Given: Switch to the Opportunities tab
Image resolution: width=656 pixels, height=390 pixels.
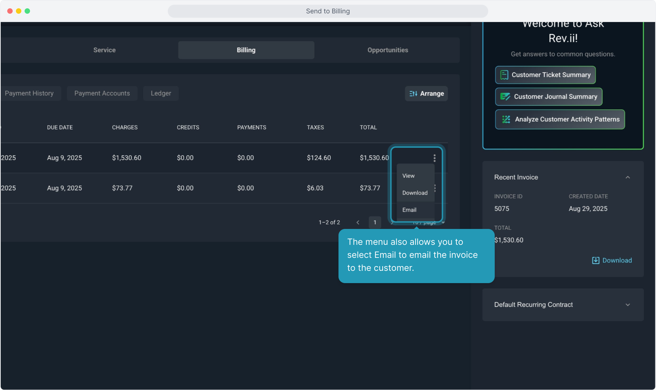Looking at the screenshot, I should click(388, 50).
